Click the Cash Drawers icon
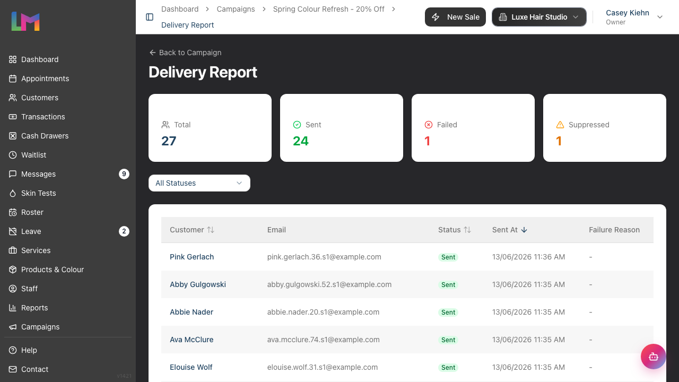Screen dimensions: 679x382 click(13, 136)
